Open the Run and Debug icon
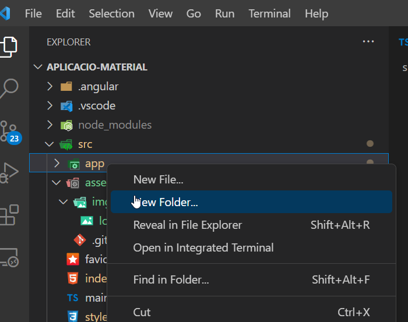Image resolution: width=408 pixels, height=322 pixels. tap(10, 173)
